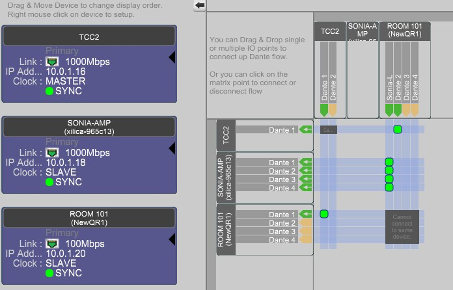The height and width of the screenshot is (290, 453).
Task: Click the ROOM 101 network link icon
Action: click(52, 244)
